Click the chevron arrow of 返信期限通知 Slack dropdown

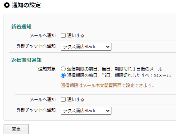coord(108,111)
